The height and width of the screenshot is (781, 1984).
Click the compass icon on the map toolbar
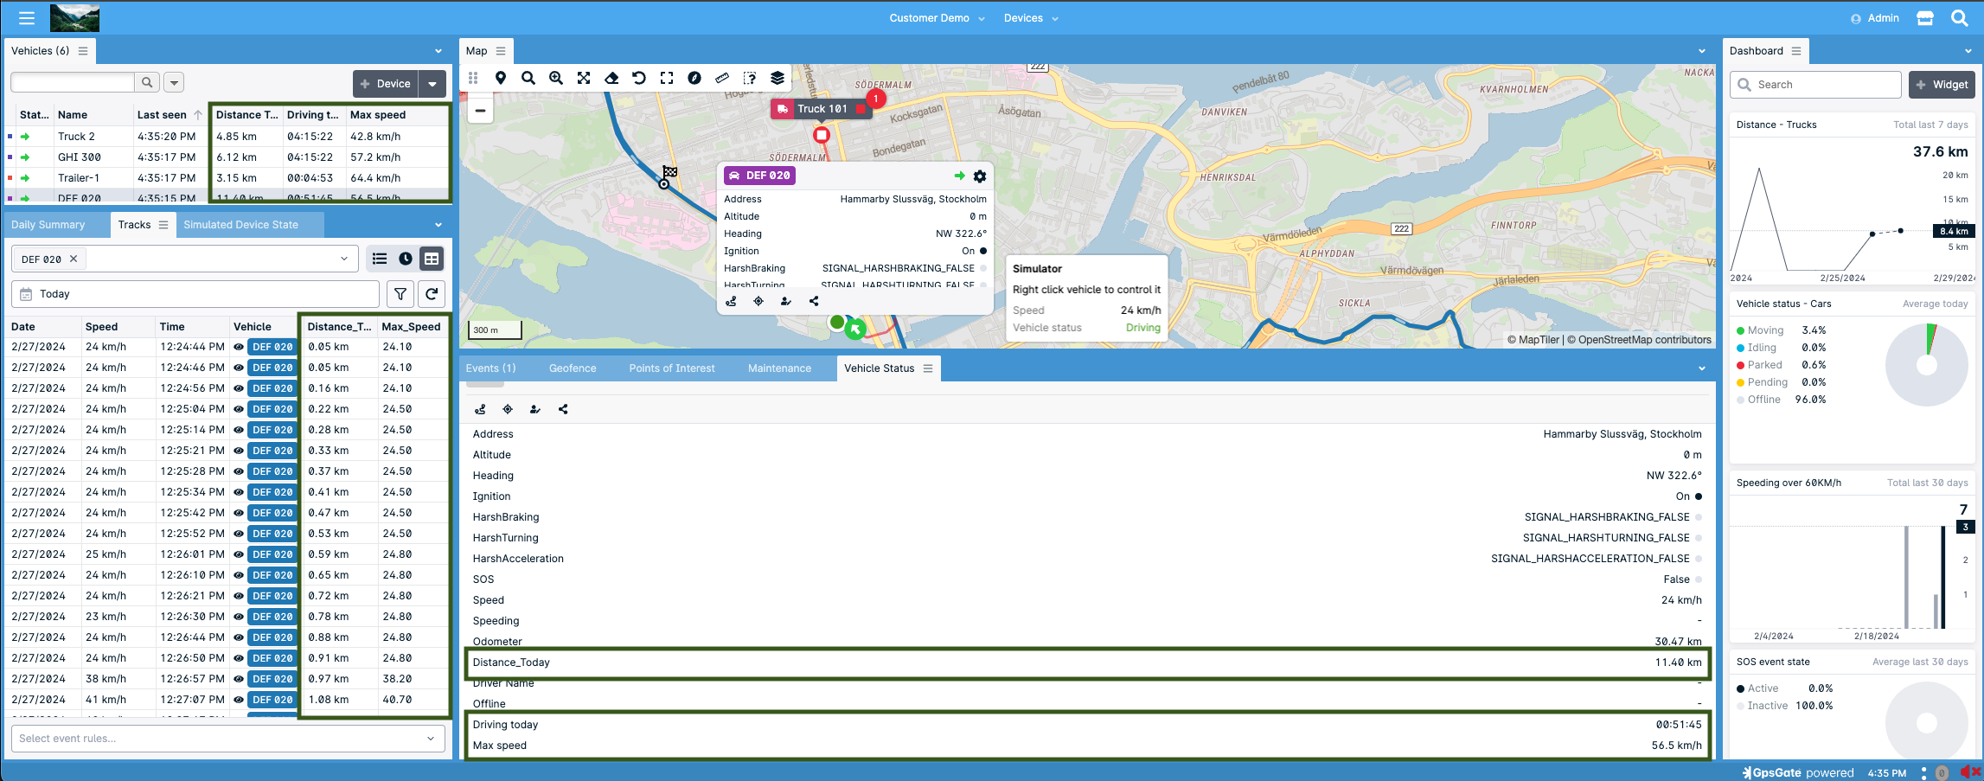pos(694,78)
